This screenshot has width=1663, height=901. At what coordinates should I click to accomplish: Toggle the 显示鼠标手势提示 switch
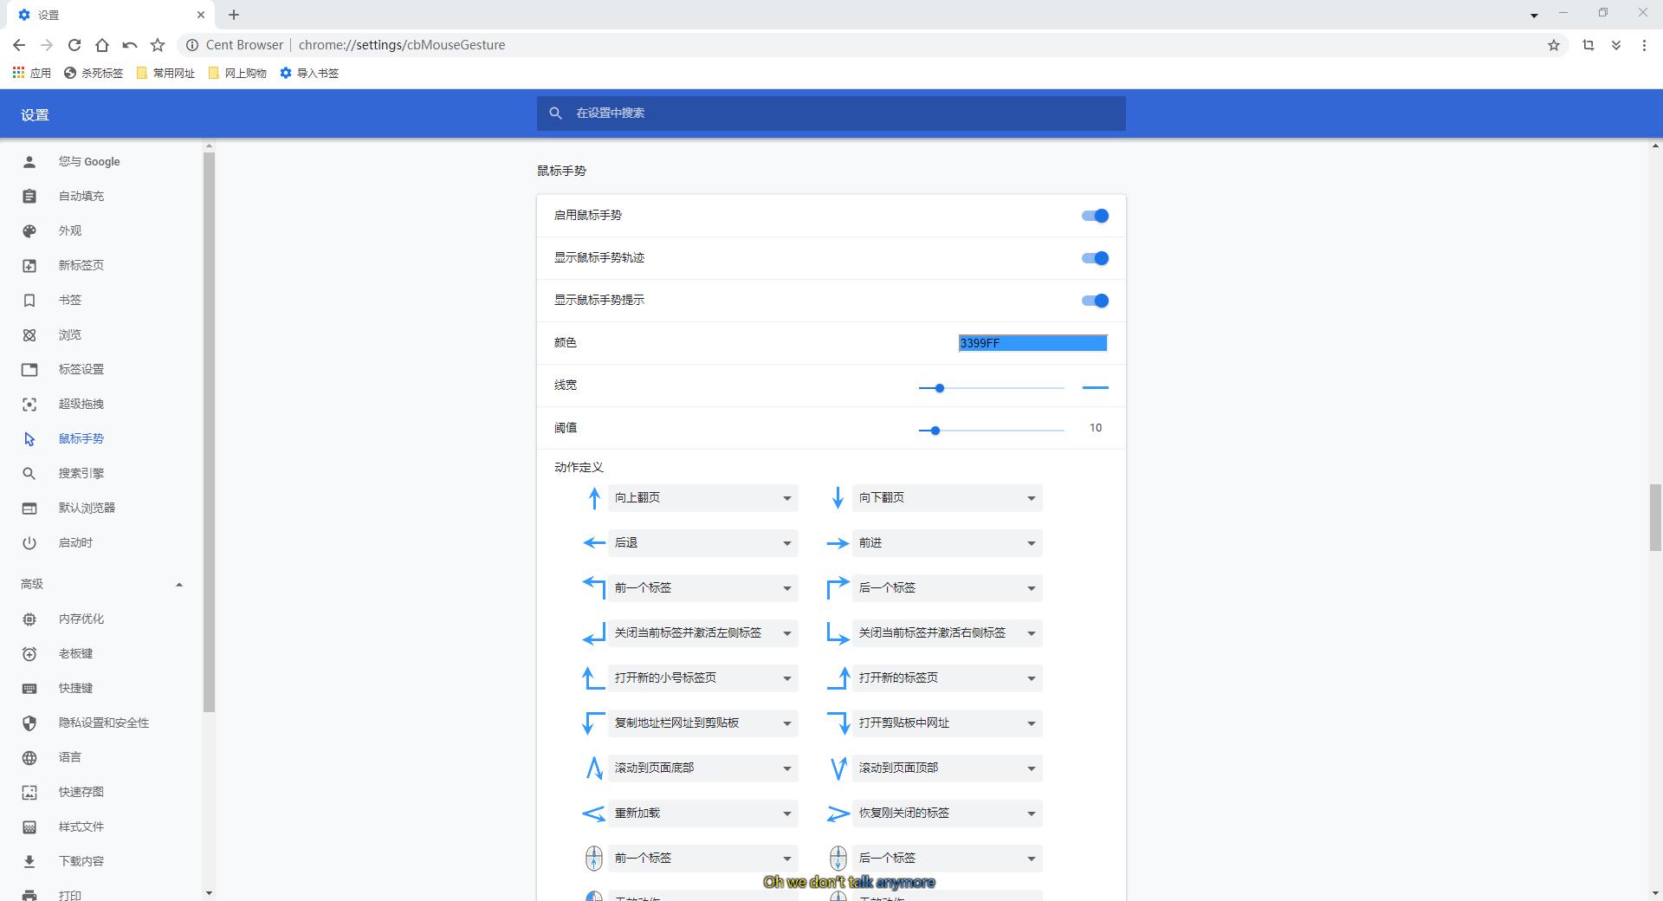[1095, 301]
